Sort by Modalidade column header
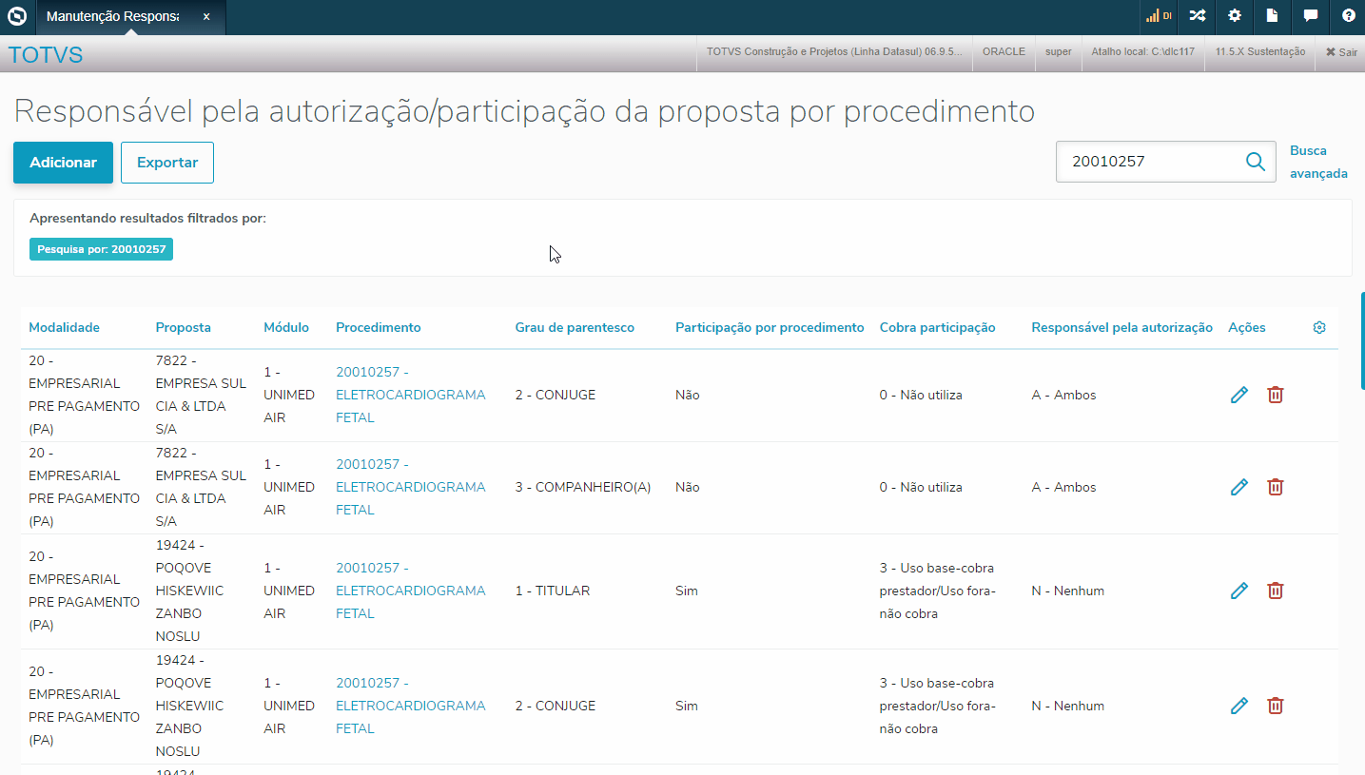1365x775 pixels. [64, 327]
